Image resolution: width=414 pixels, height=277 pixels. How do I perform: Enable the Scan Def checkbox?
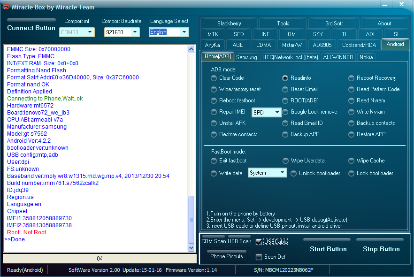(259, 257)
